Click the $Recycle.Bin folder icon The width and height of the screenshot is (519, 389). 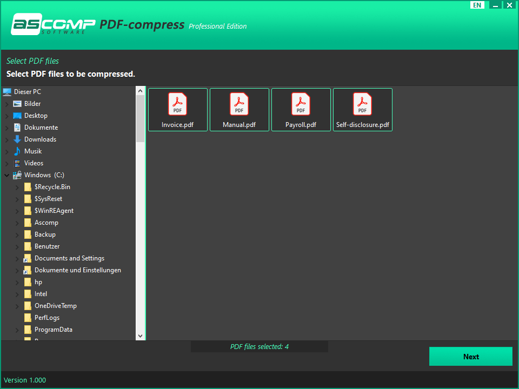tap(28, 187)
